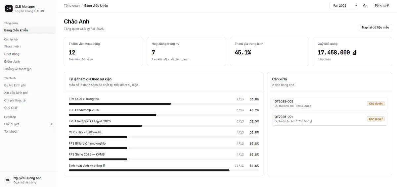Click Sinh hoạt định kỳ tháng 11 progress bar
This screenshot has height=187, width=397.
click(164, 170)
